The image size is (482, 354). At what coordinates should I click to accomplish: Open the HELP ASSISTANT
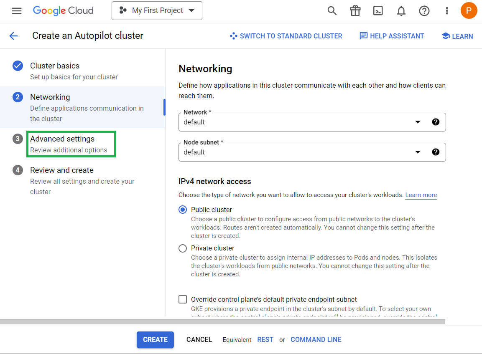392,36
